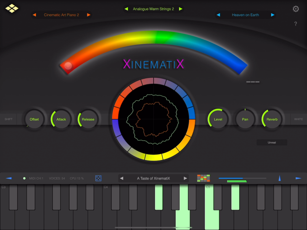Click the XinematiX title logo
Viewport: 307px width, 230px height.
pyautogui.click(x=154, y=64)
